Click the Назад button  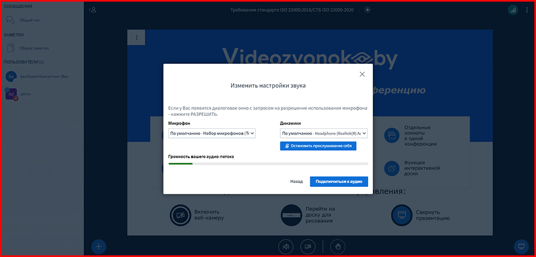coord(296,181)
